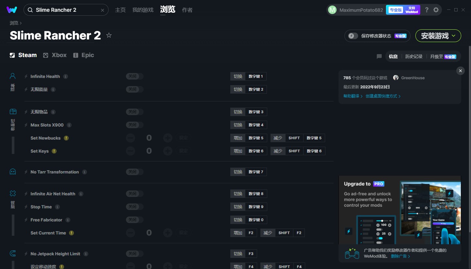
Task: Go to 我的游戏 tab
Action: pos(143,10)
